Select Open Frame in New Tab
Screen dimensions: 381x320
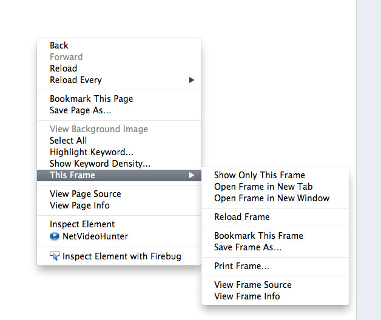(x=263, y=187)
